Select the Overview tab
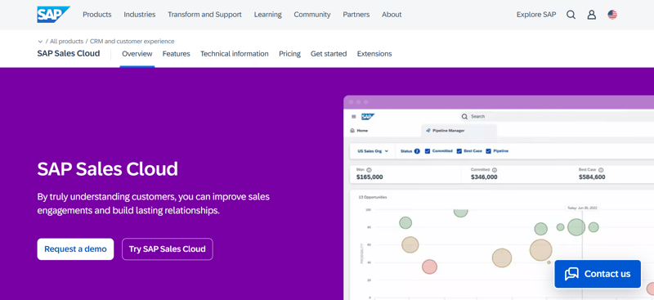The image size is (654, 300). (x=137, y=54)
